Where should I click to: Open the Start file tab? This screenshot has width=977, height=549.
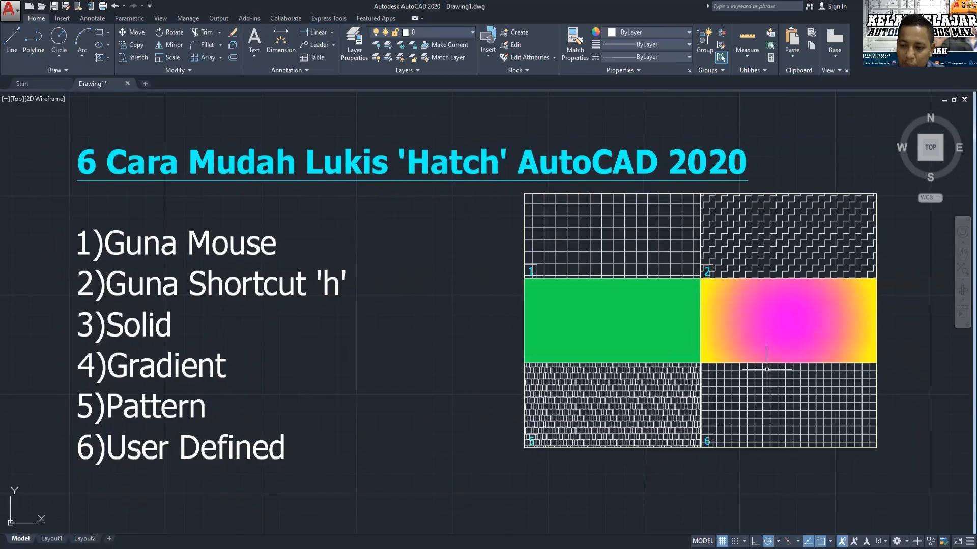[x=22, y=84]
